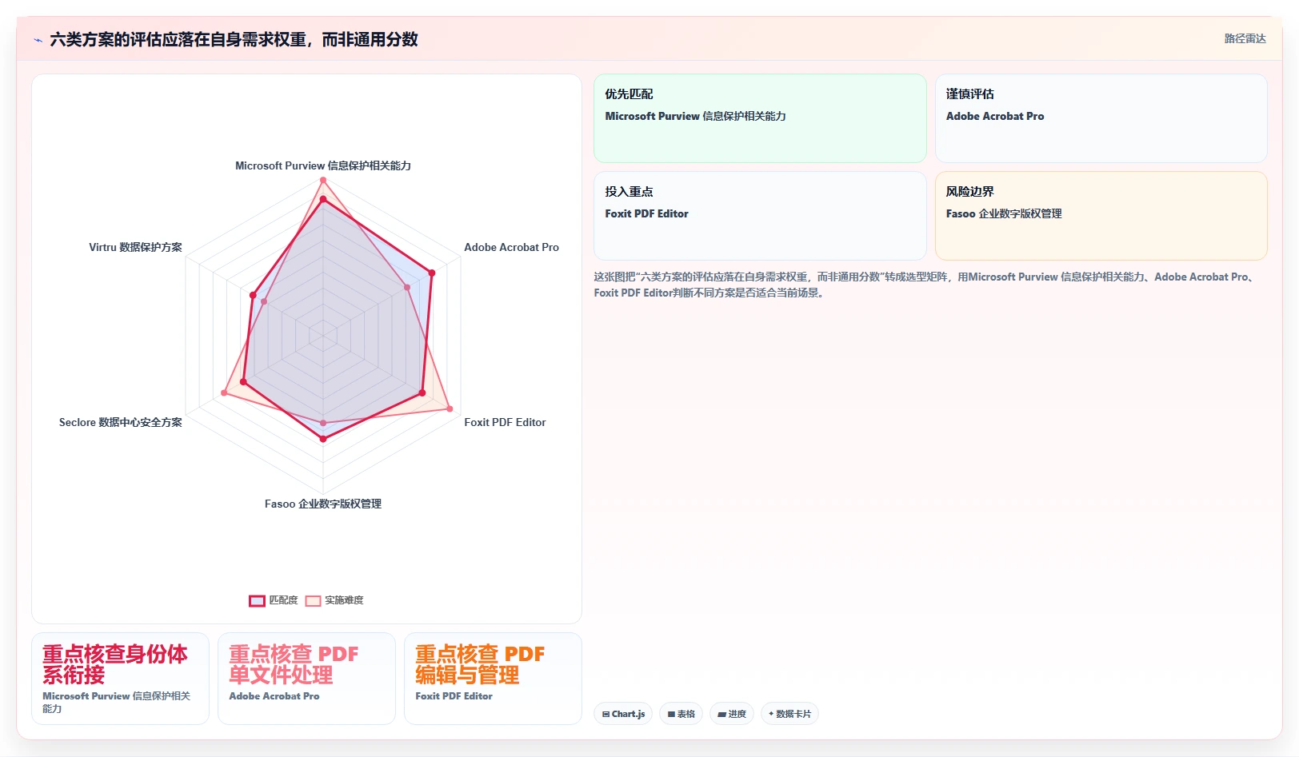This screenshot has height=757, width=1299.
Task: Click the 路径雷达 label in the header
Action: point(1245,38)
